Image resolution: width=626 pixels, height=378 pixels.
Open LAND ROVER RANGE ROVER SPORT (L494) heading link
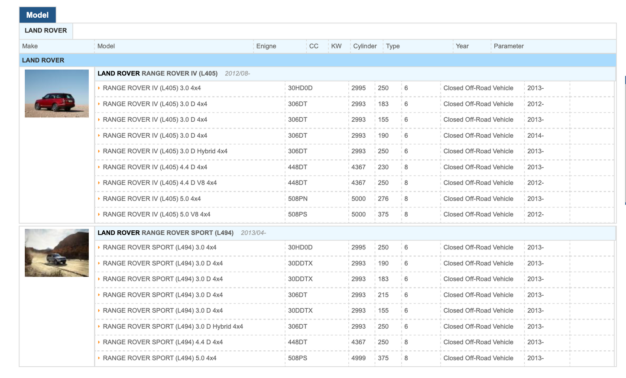[165, 233]
